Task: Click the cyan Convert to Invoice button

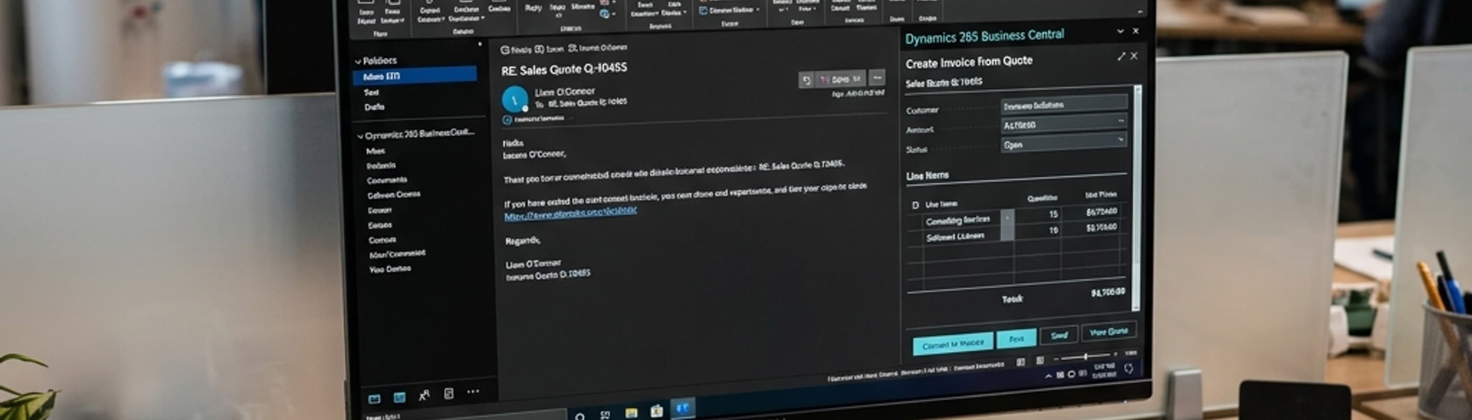Action: [953, 343]
